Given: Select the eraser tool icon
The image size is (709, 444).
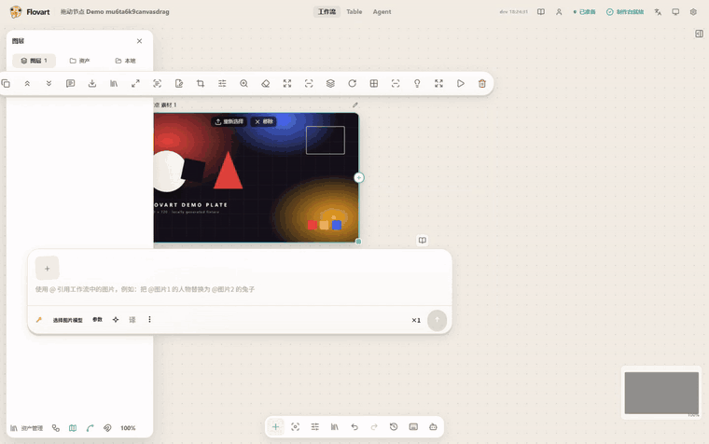Looking at the screenshot, I should (266, 84).
